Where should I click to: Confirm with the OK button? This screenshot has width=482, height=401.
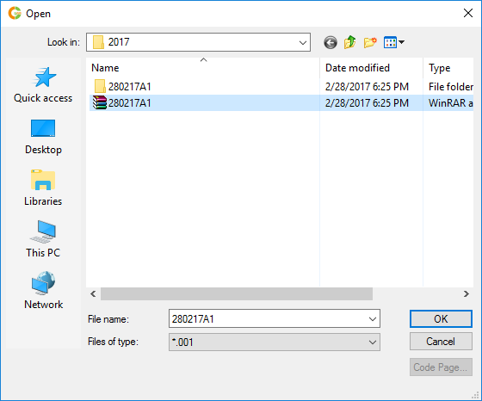point(441,319)
